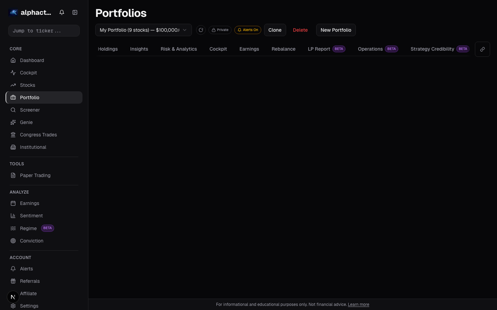497x310 pixels.
Task: Select the Genie feature
Action: (x=26, y=122)
